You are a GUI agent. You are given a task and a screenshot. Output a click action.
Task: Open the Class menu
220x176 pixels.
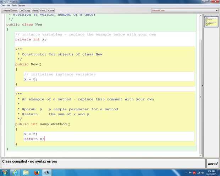point(3,5)
